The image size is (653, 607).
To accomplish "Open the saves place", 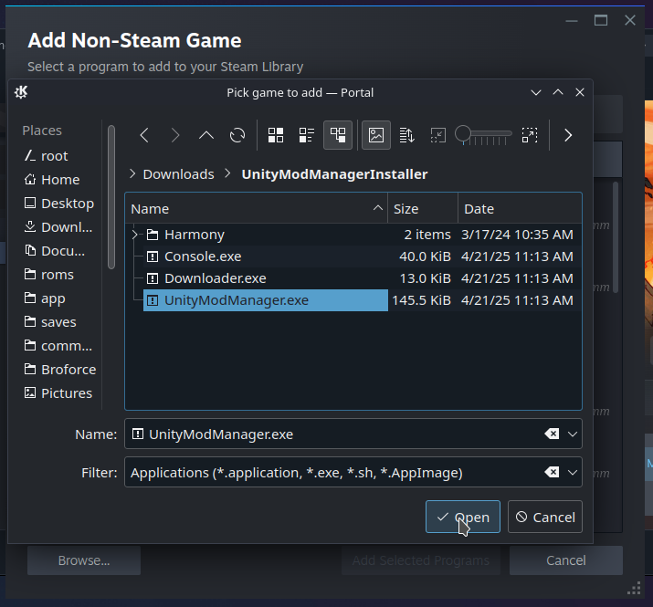I will pos(58,322).
